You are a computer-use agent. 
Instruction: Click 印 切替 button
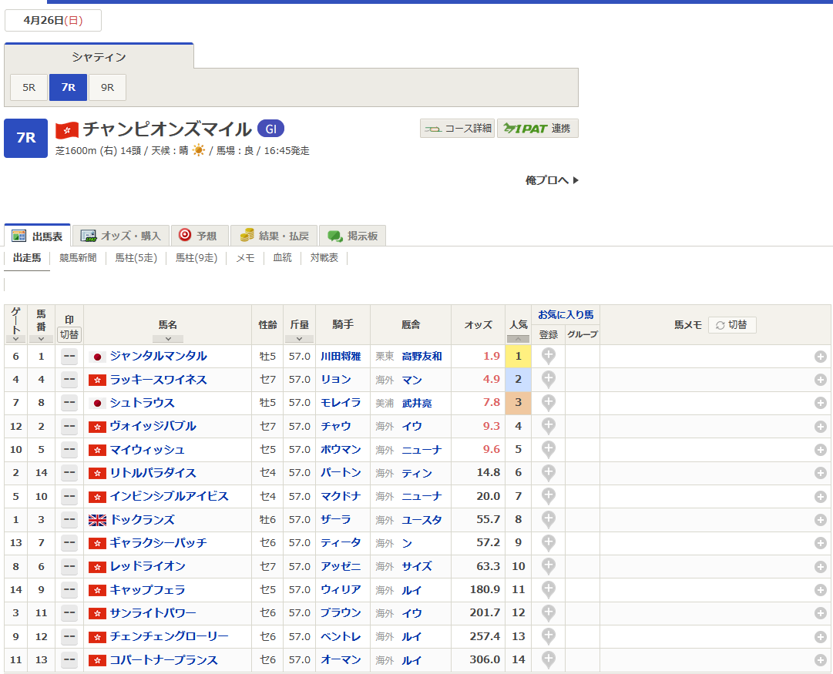(x=69, y=334)
